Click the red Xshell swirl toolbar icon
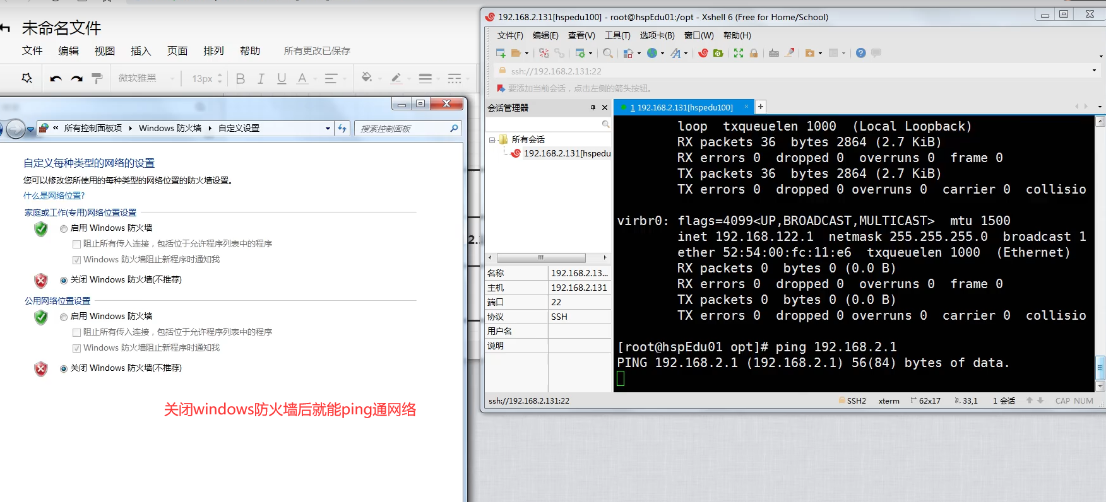Image resolution: width=1106 pixels, height=502 pixels. (703, 53)
